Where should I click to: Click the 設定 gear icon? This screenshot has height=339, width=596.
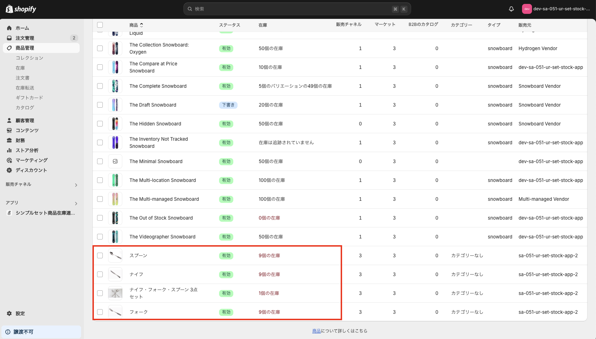(9, 313)
